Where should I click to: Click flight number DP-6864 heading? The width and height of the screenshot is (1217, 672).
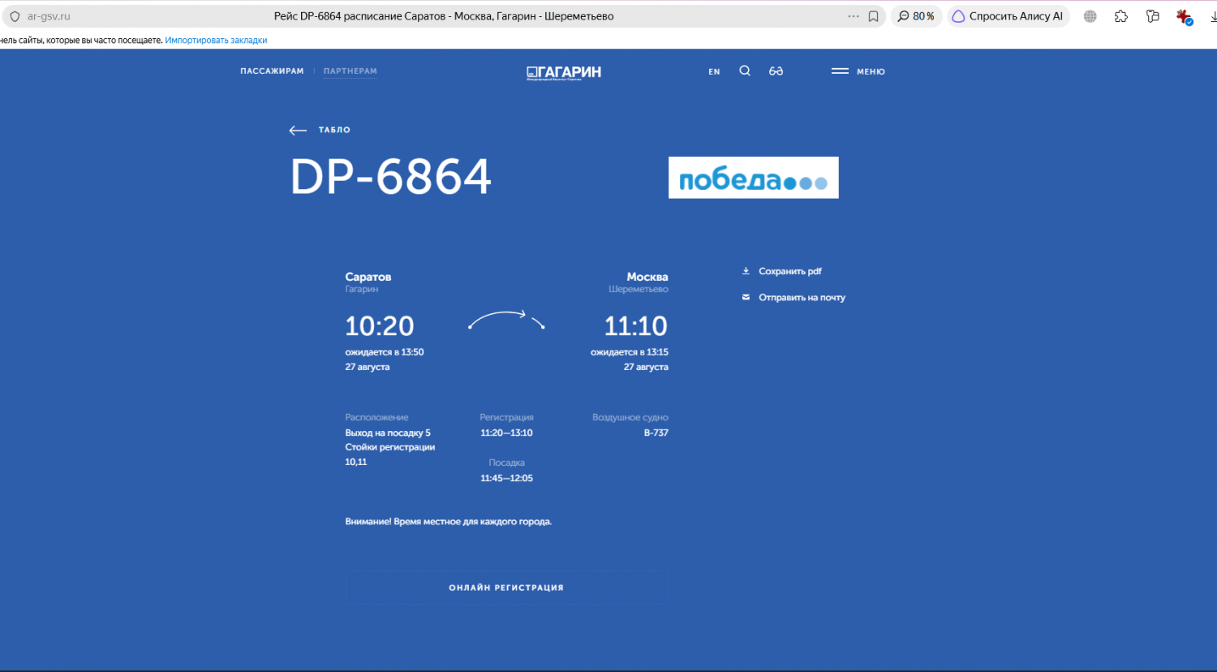391,177
